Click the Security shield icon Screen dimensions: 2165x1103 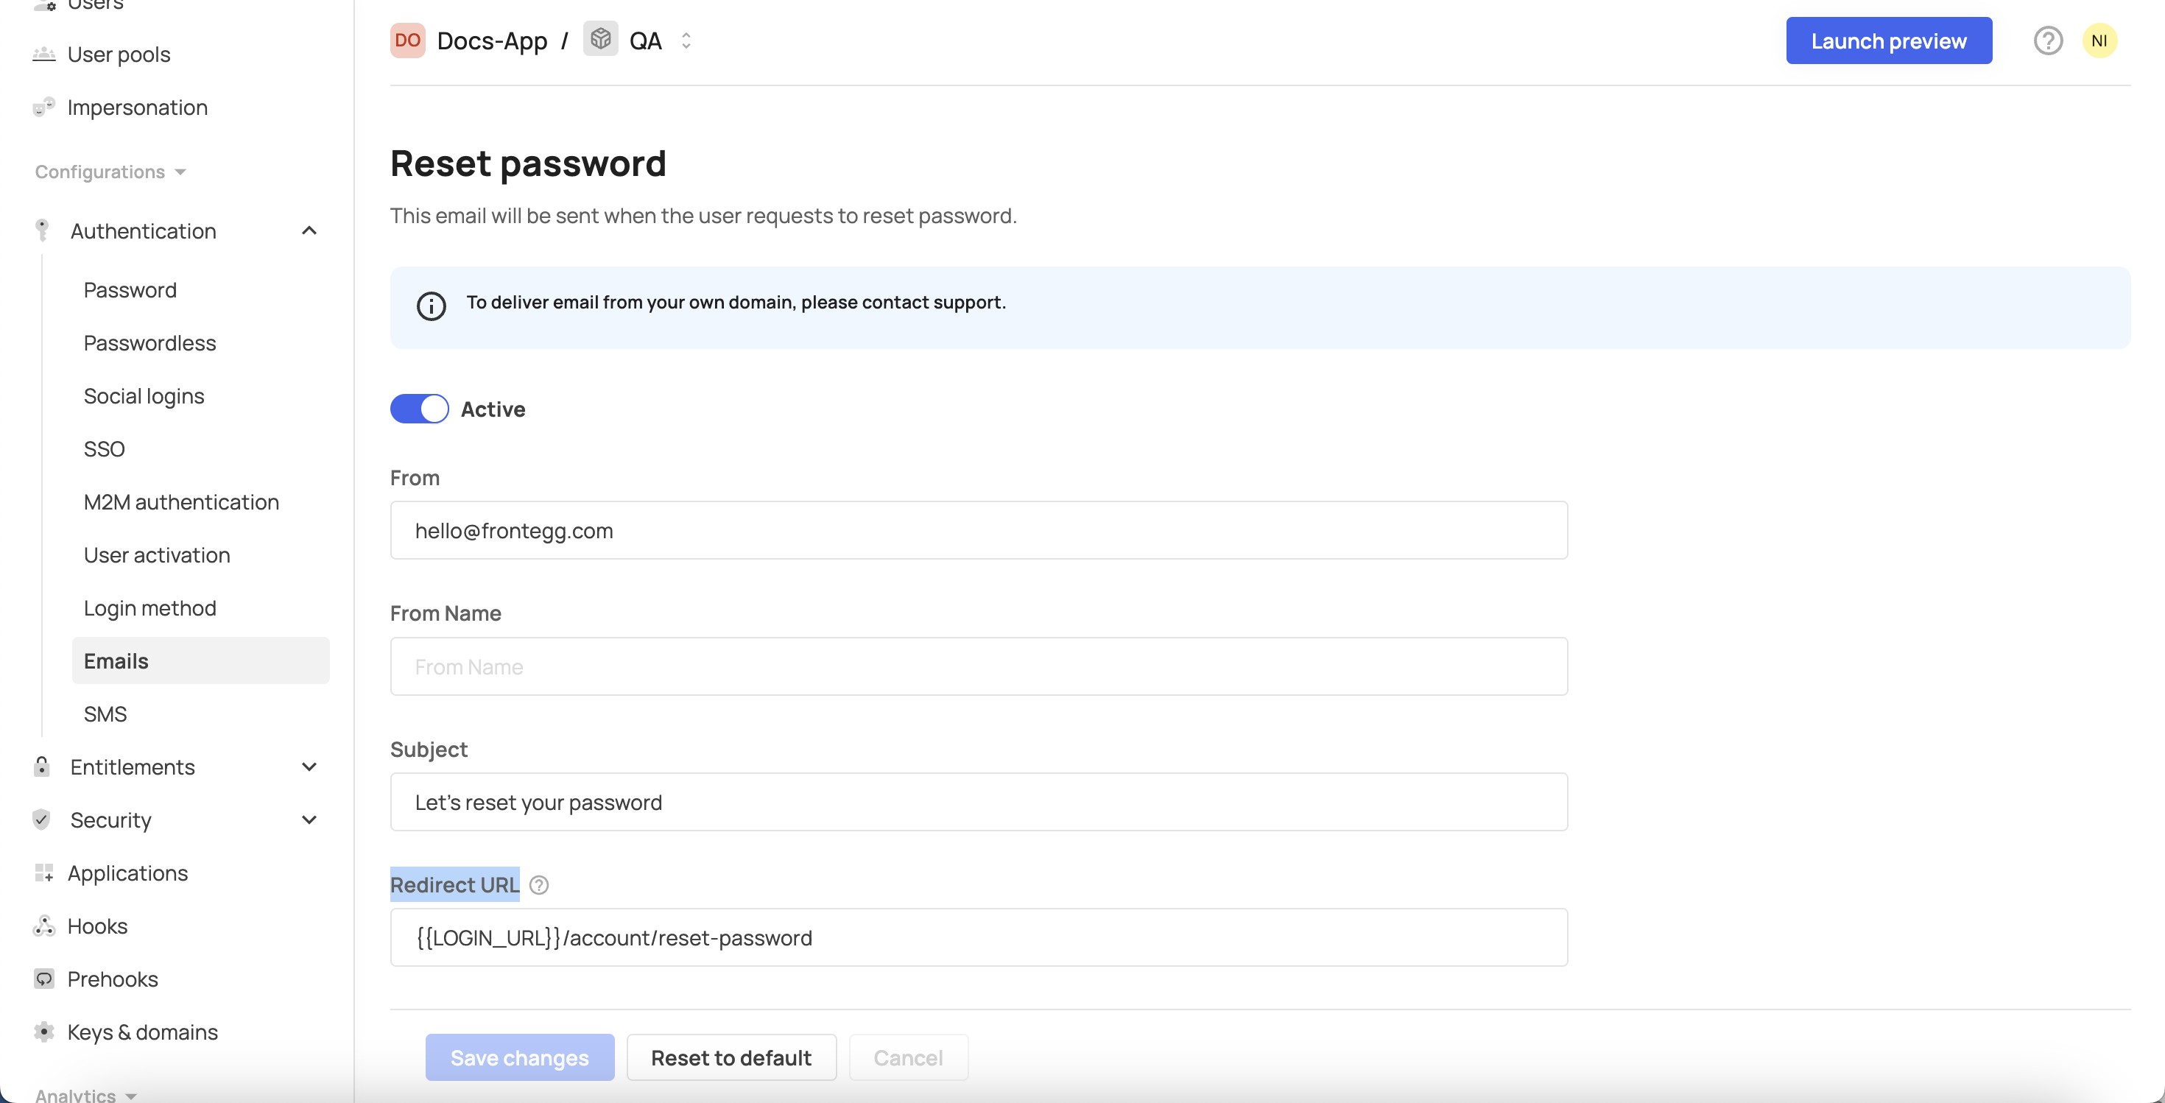pyautogui.click(x=42, y=820)
